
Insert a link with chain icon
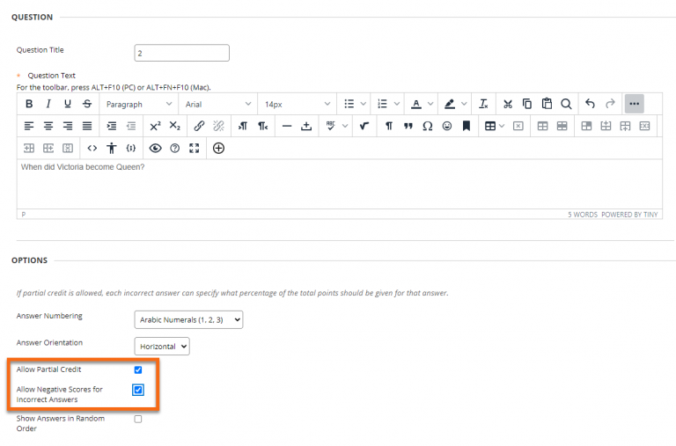[x=199, y=127]
